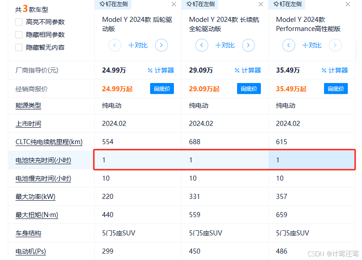Select the 331 max power value
The height and width of the screenshot is (260, 362).
195,197
